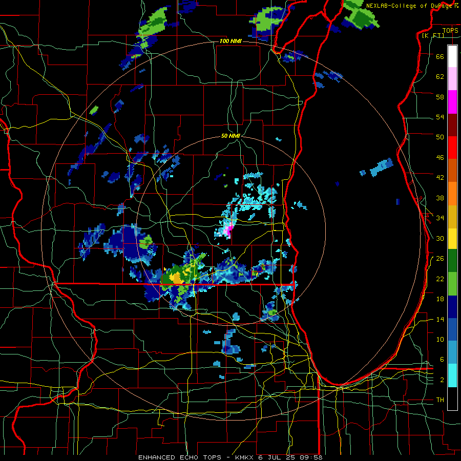This screenshot has width=461, height=461.
Task: Click the 6 value on the legend
Action: (x=442, y=360)
